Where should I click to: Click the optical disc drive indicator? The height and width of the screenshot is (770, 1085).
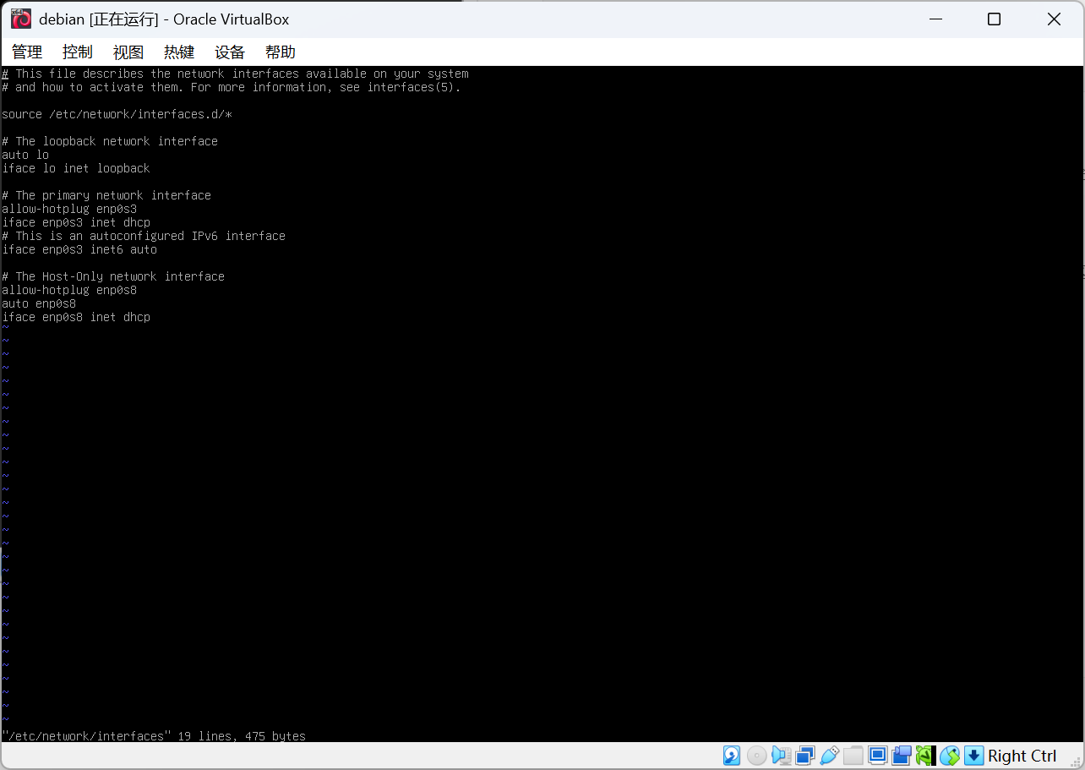point(757,756)
